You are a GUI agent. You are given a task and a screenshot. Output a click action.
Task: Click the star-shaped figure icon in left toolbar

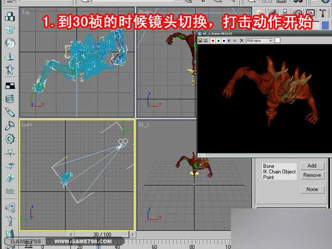click(x=10, y=69)
